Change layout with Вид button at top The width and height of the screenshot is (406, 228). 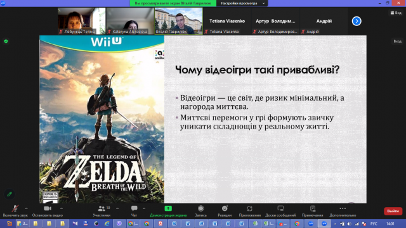(396, 13)
